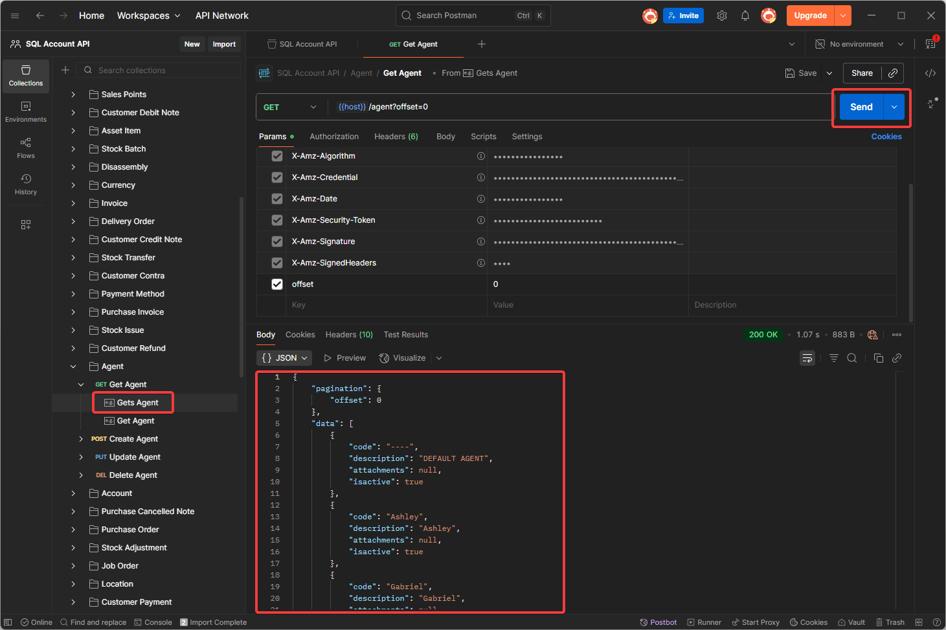Uncheck the X-Amz-Credential parameter
Screen dimensions: 946x630
tap(277, 177)
